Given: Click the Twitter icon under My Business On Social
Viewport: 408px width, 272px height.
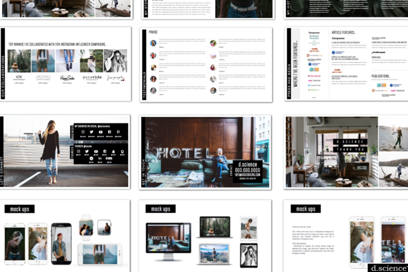Looking at the screenshot, I should 91,132.
